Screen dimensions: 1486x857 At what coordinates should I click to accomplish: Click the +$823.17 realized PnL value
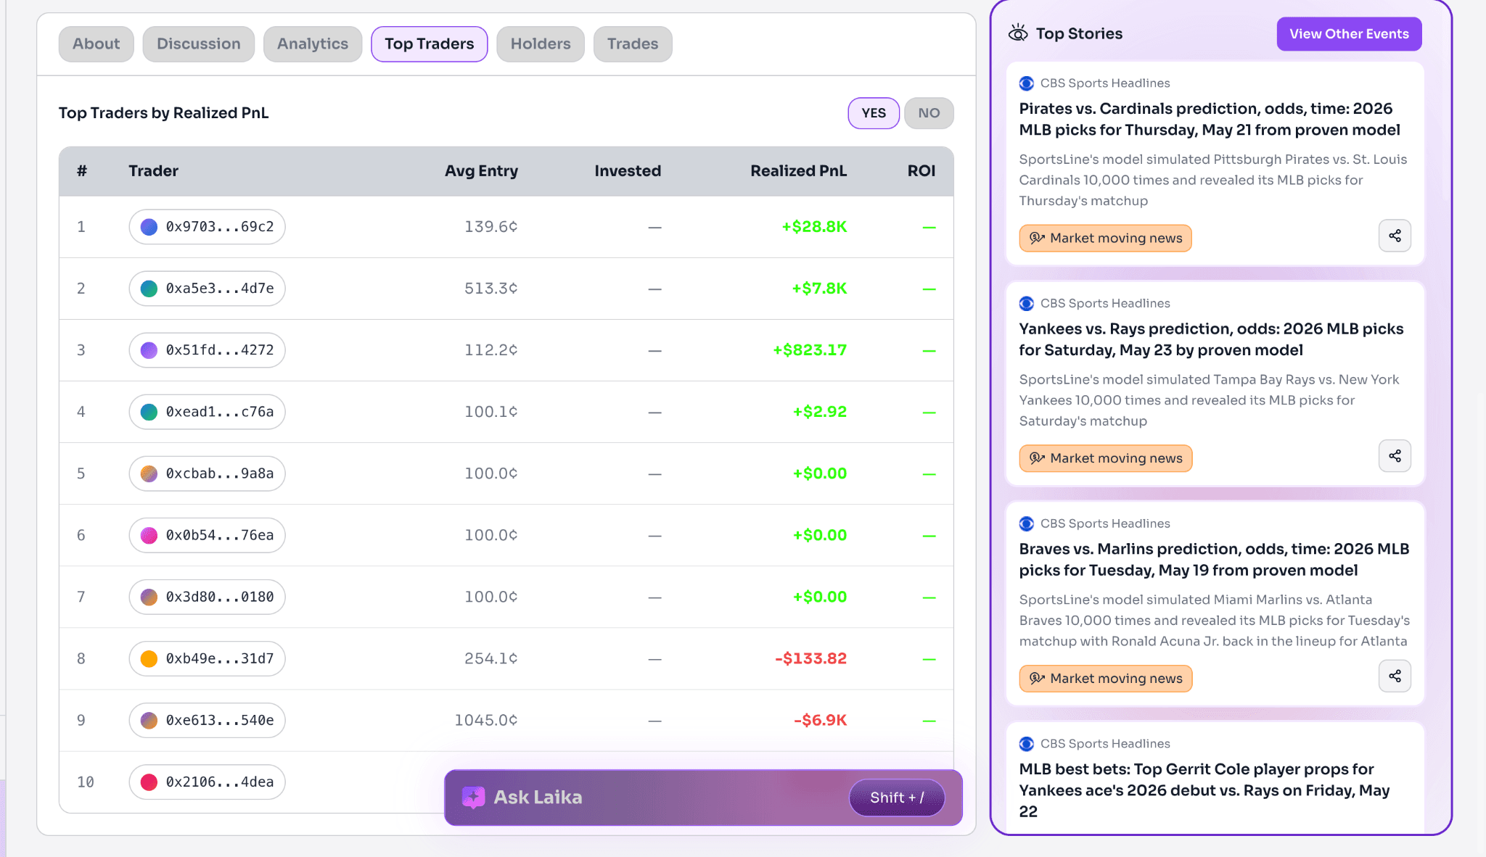coord(810,350)
